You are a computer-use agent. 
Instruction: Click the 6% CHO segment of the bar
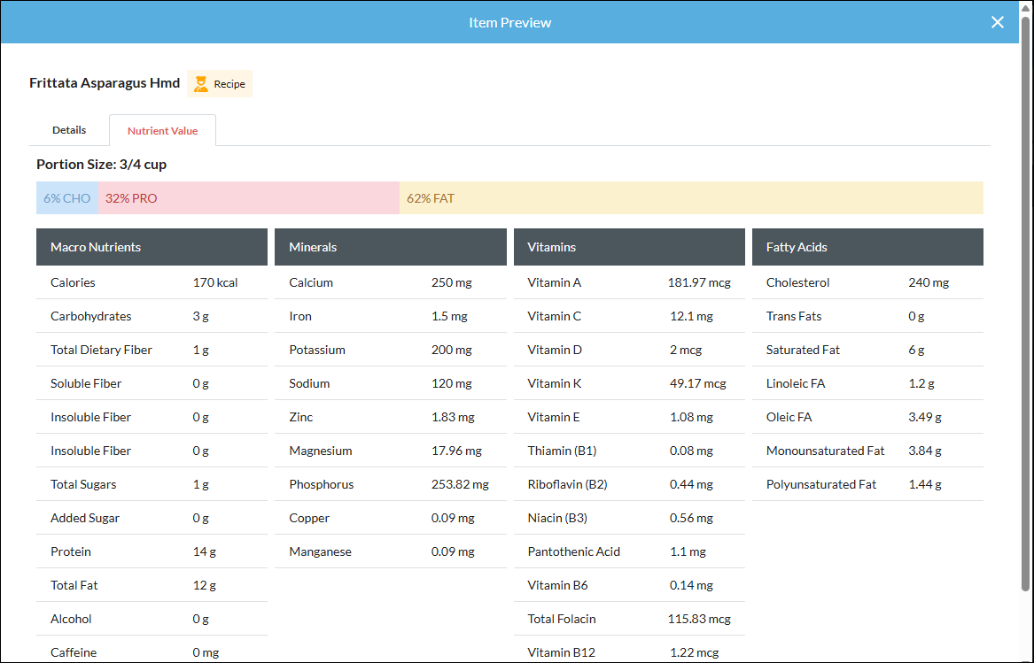(66, 197)
